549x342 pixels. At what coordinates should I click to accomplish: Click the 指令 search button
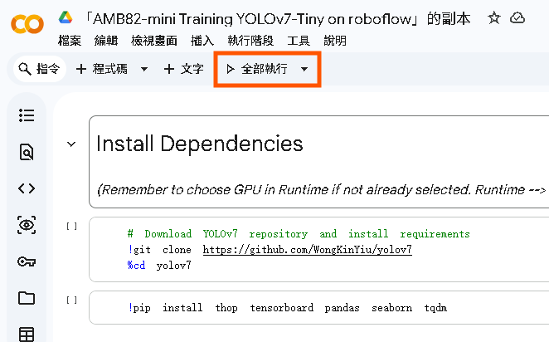(x=40, y=69)
